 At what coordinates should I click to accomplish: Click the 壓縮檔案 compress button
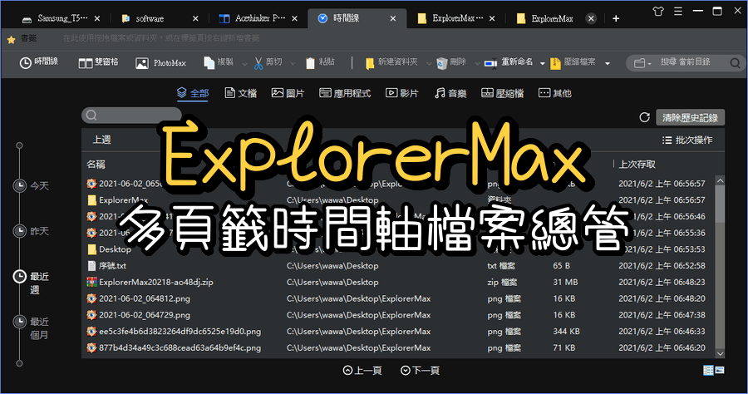coord(573,62)
